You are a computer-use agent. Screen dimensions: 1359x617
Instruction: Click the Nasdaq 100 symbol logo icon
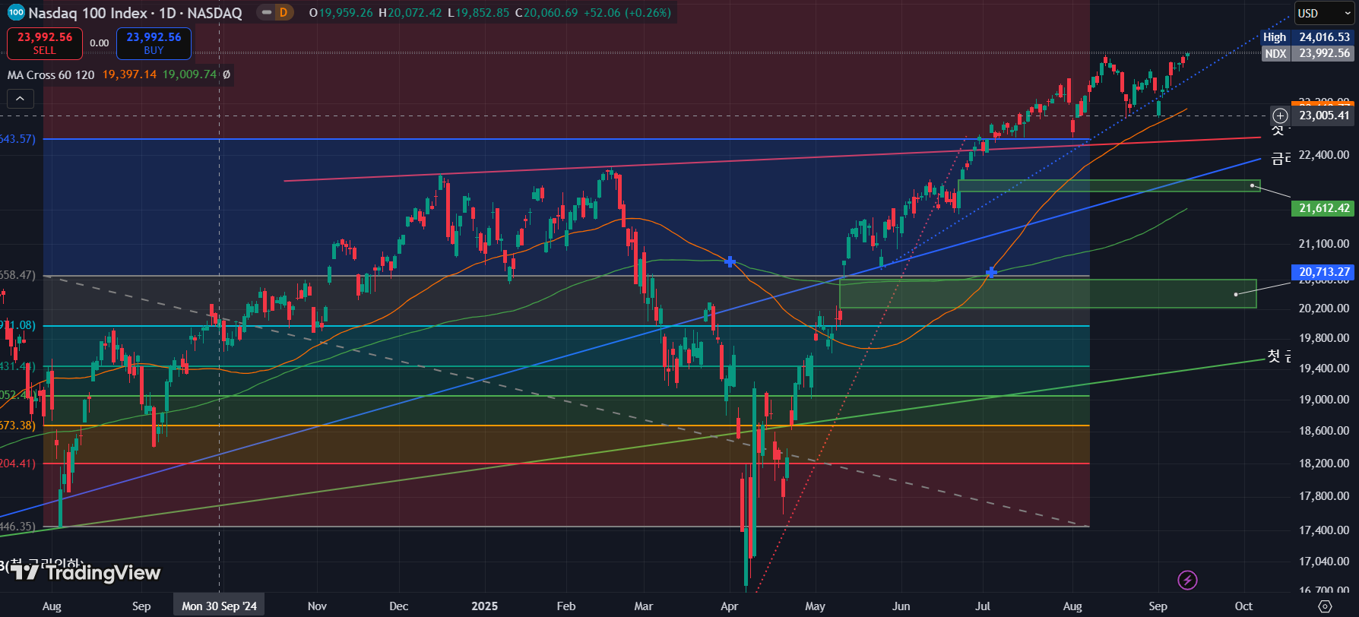pyautogui.click(x=16, y=13)
